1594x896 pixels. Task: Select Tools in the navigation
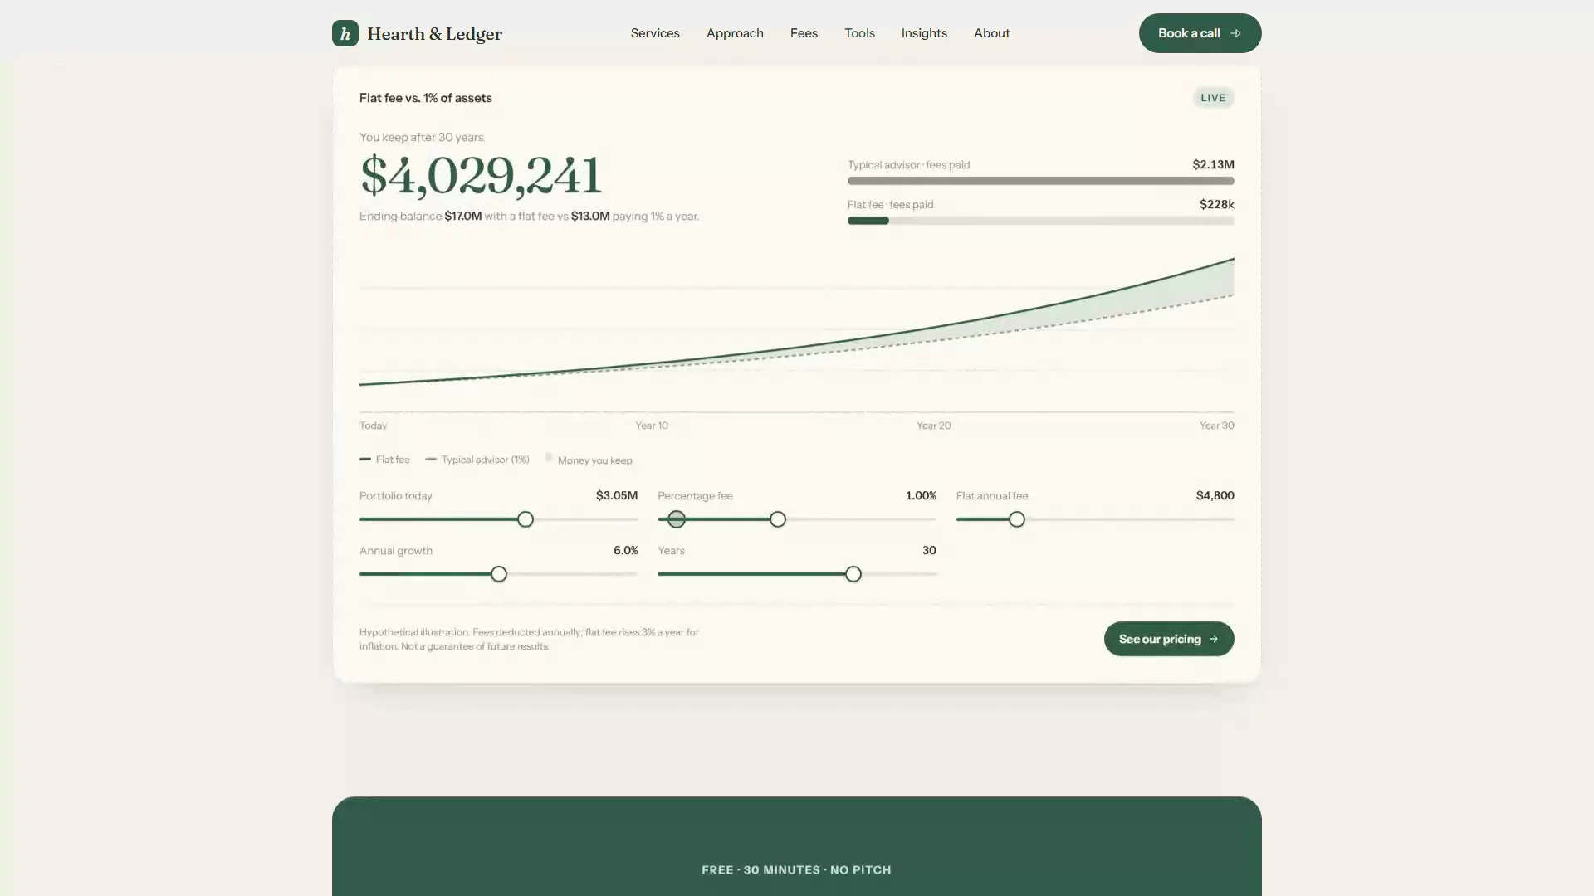pos(859,33)
